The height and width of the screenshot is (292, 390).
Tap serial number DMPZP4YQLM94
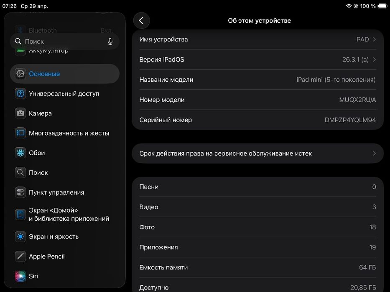coord(350,120)
